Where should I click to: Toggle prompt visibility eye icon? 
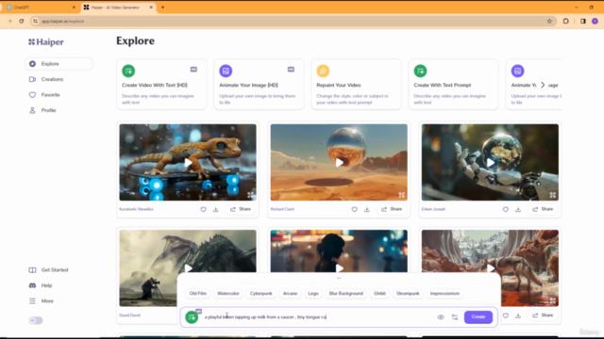click(441, 317)
